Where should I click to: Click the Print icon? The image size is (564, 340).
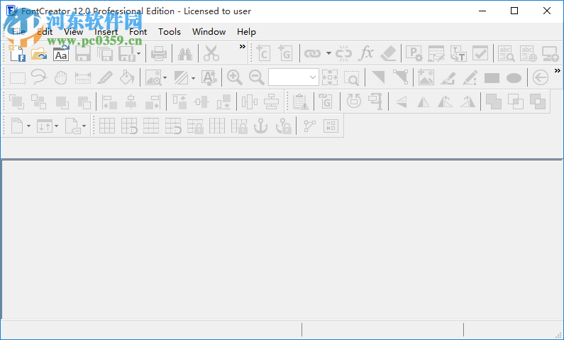[159, 54]
